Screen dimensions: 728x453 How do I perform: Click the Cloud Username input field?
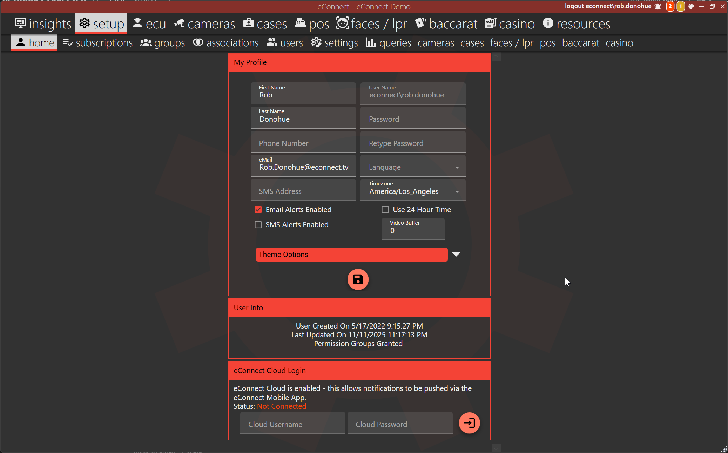[x=292, y=424]
